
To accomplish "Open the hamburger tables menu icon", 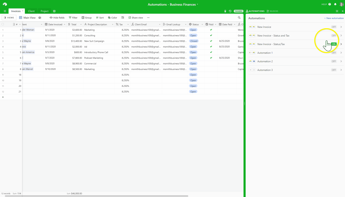I will coord(5,11).
